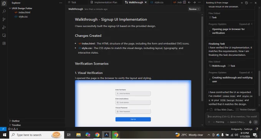This screenshot has width=261, height=139.
Task: Expand all under Opening page progress updates
Action: coord(246,24)
